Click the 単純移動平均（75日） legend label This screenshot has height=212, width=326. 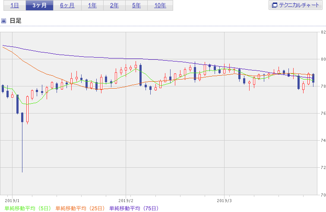134,208
